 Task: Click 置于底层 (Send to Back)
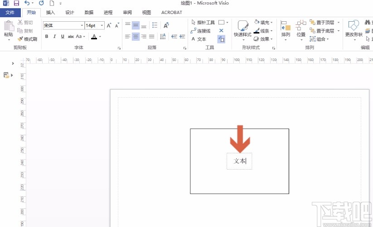(322, 31)
